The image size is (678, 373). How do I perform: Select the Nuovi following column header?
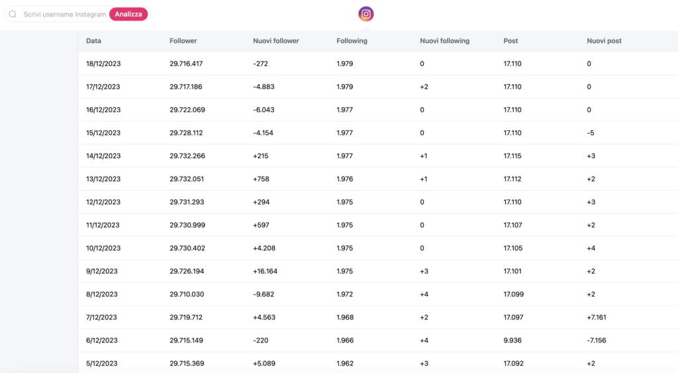(444, 41)
